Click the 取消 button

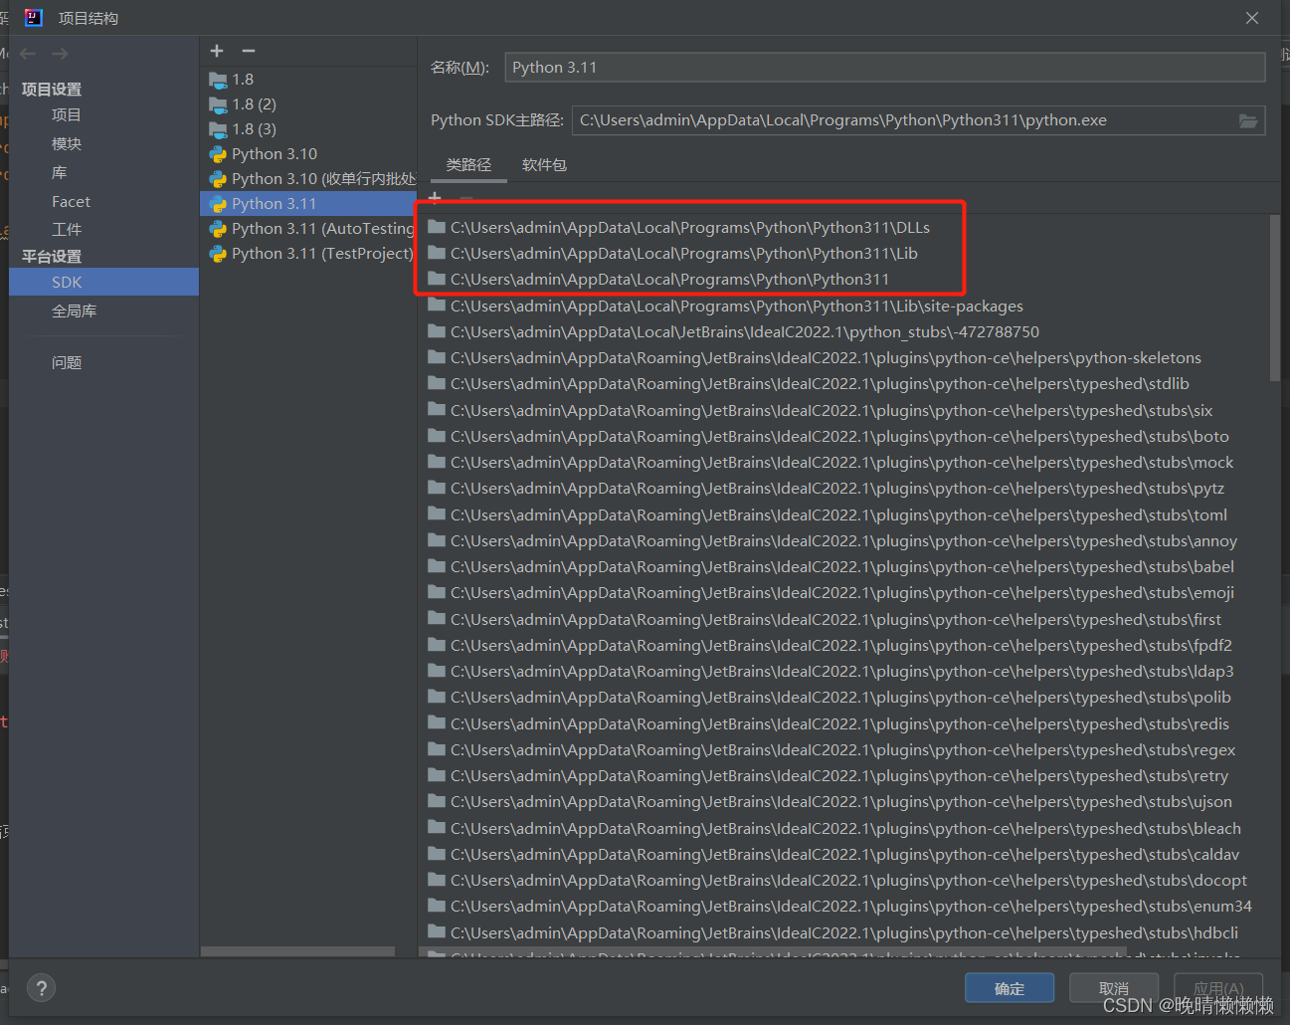1114,988
